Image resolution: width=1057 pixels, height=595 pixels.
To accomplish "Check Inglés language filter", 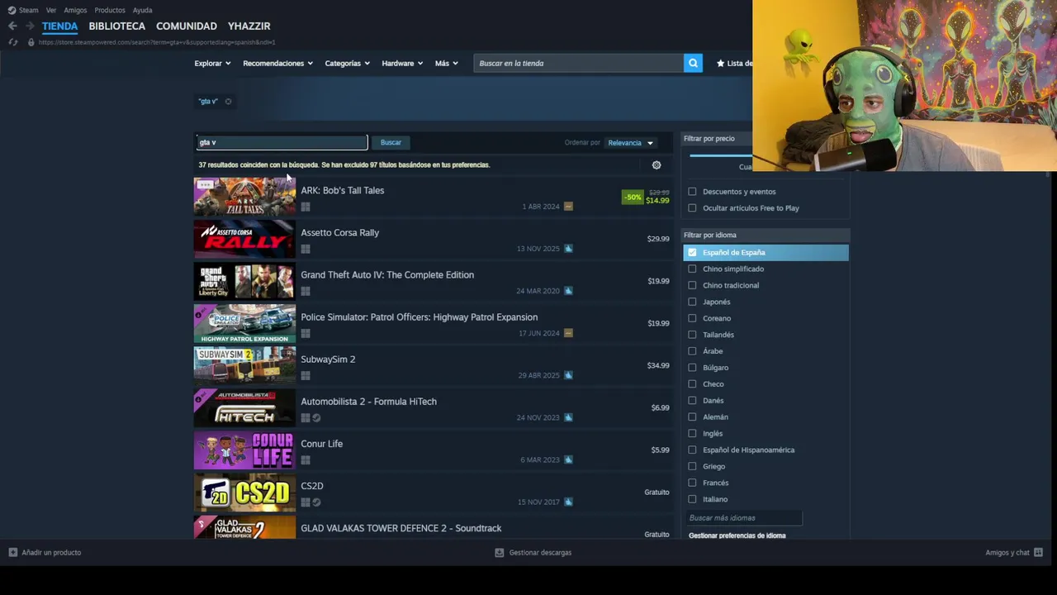I will click(x=692, y=433).
